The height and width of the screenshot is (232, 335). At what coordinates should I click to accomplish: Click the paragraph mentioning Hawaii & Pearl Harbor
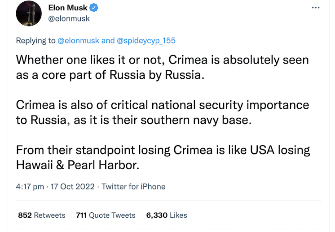(162, 157)
